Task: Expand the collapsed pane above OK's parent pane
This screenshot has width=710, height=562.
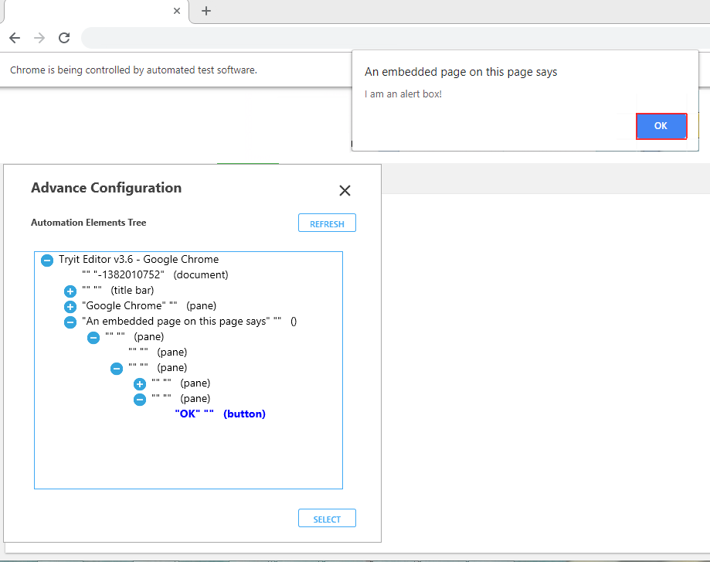Action: tap(140, 384)
